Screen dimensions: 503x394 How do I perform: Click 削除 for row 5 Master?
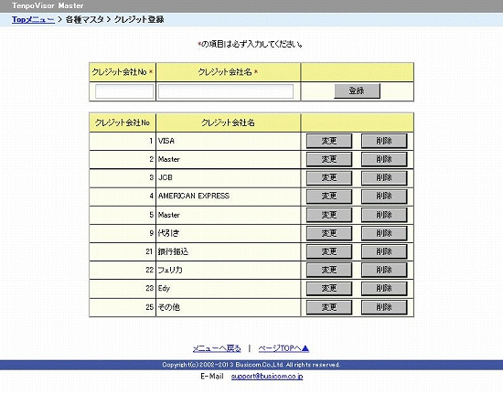(x=384, y=215)
